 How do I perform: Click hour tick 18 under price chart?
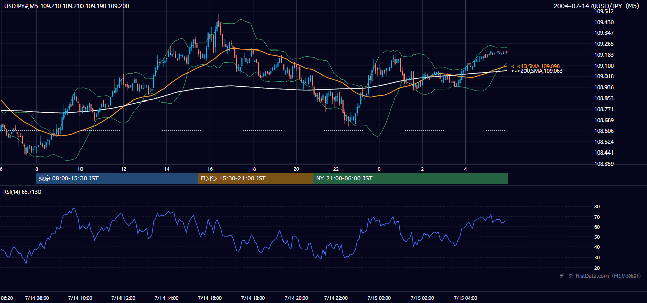tap(253, 169)
